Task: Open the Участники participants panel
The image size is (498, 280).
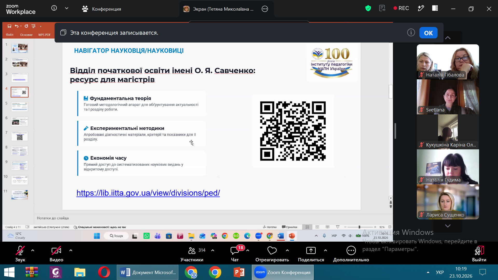Action: click(192, 254)
